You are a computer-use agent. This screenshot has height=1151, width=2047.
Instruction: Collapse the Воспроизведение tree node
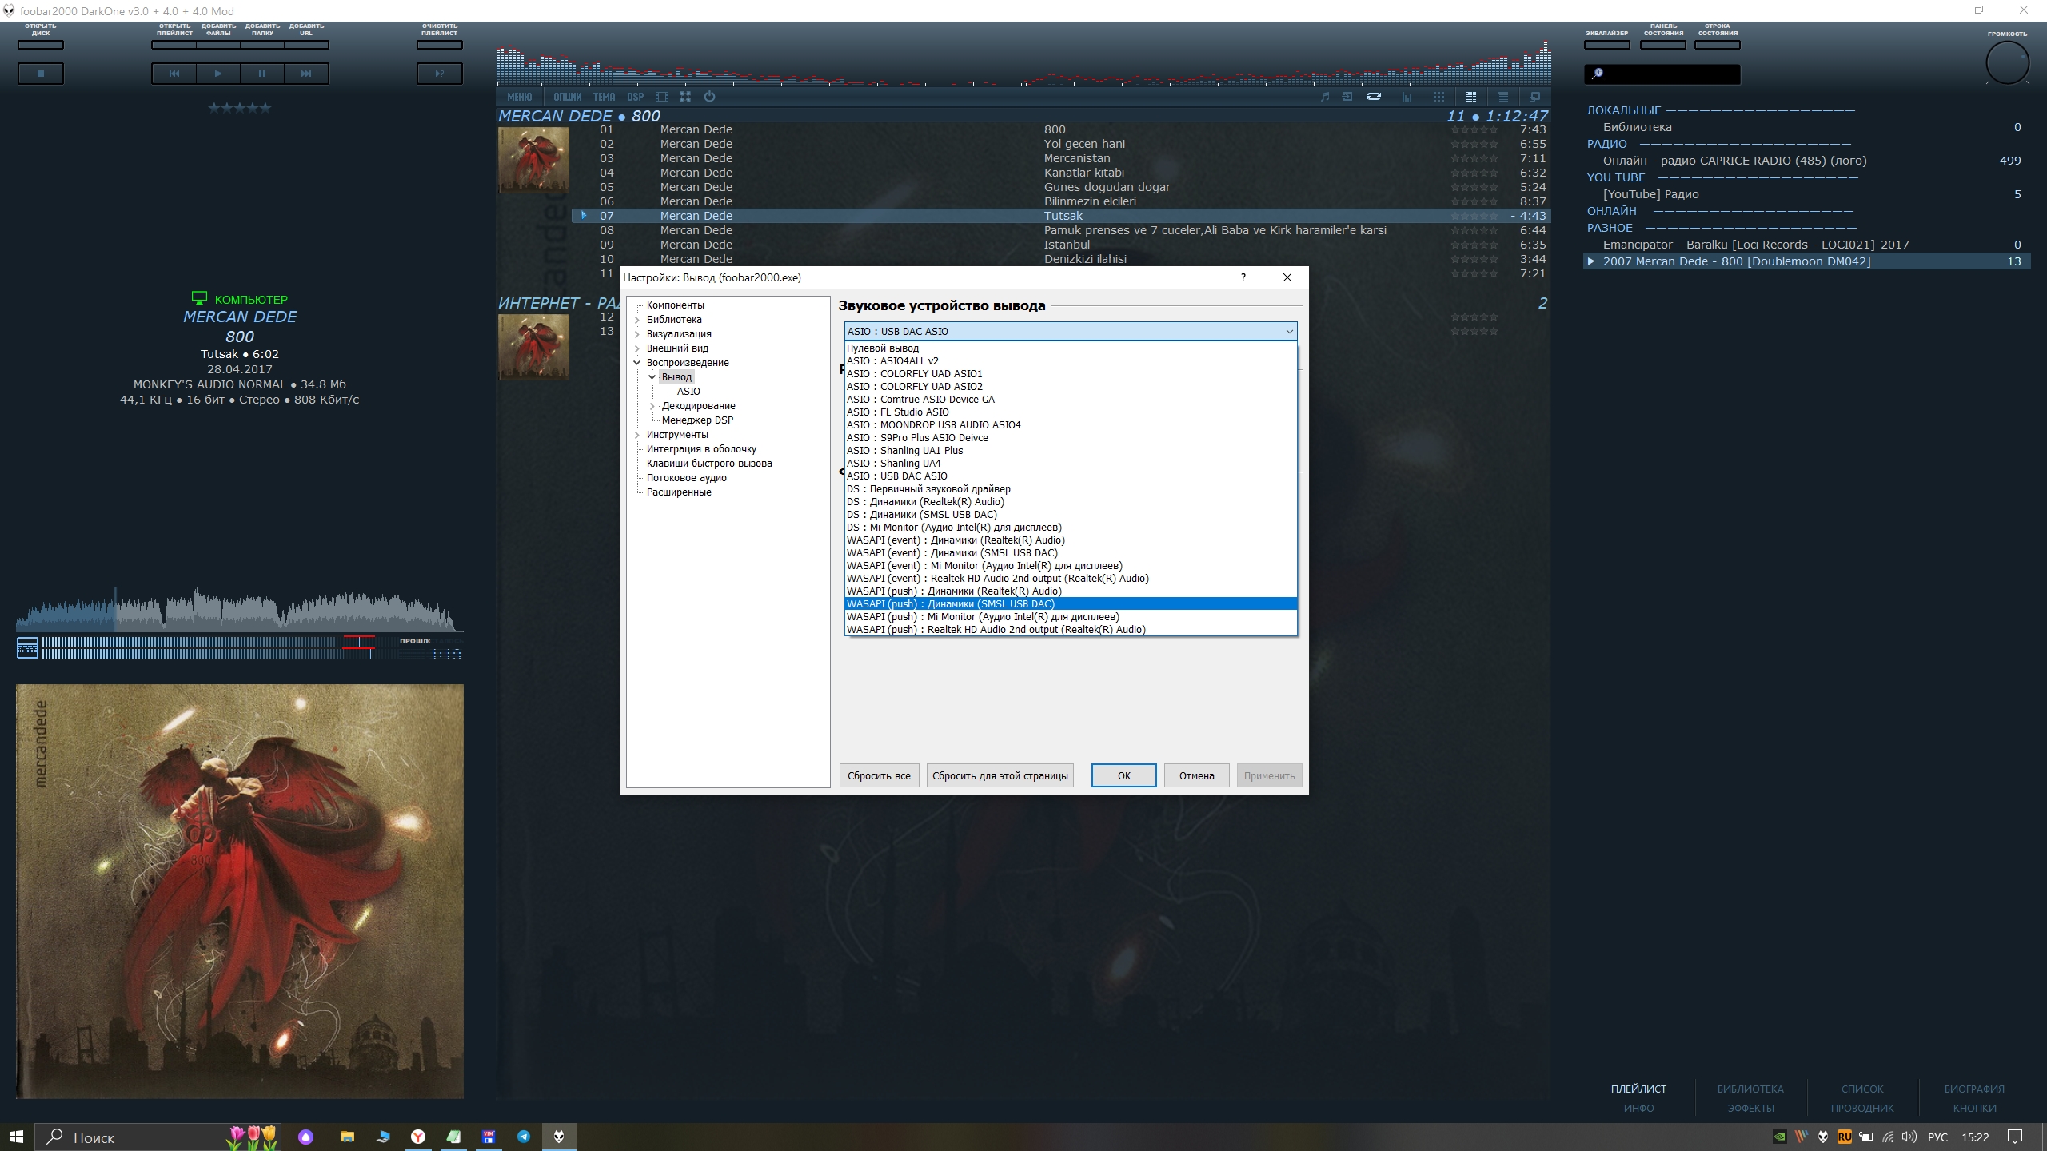637,363
